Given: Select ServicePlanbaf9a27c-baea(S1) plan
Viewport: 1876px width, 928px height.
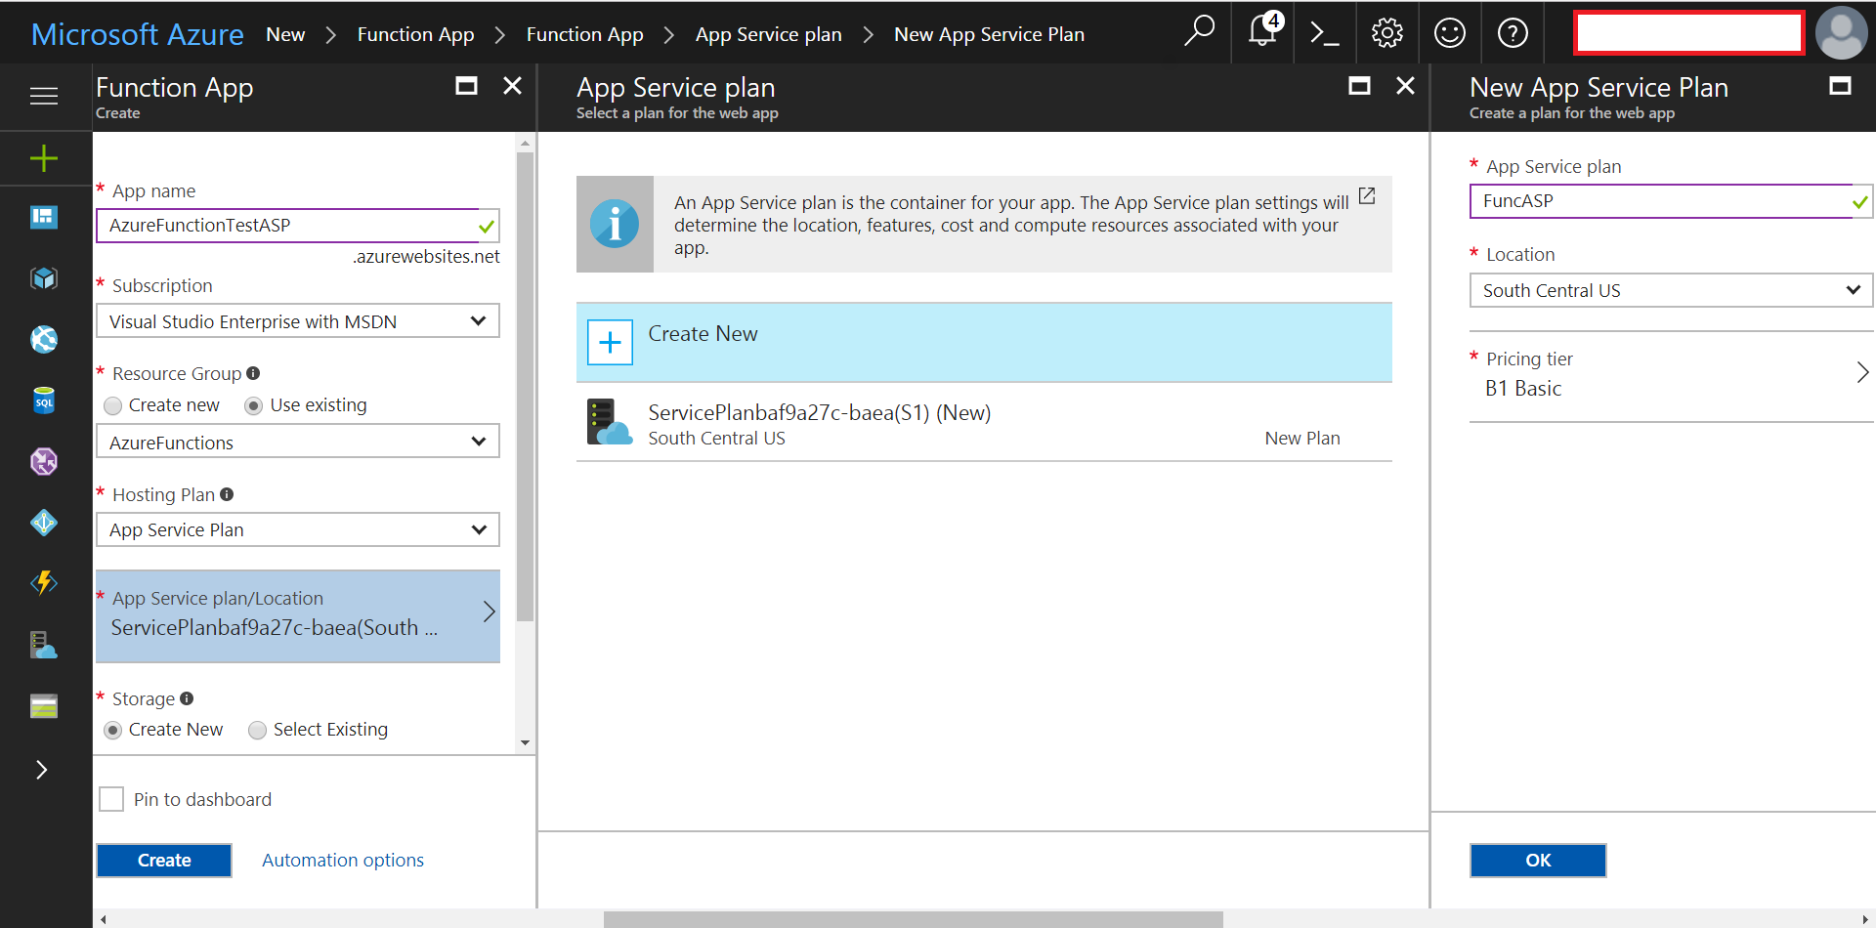Looking at the screenshot, I should [x=984, y=423].
